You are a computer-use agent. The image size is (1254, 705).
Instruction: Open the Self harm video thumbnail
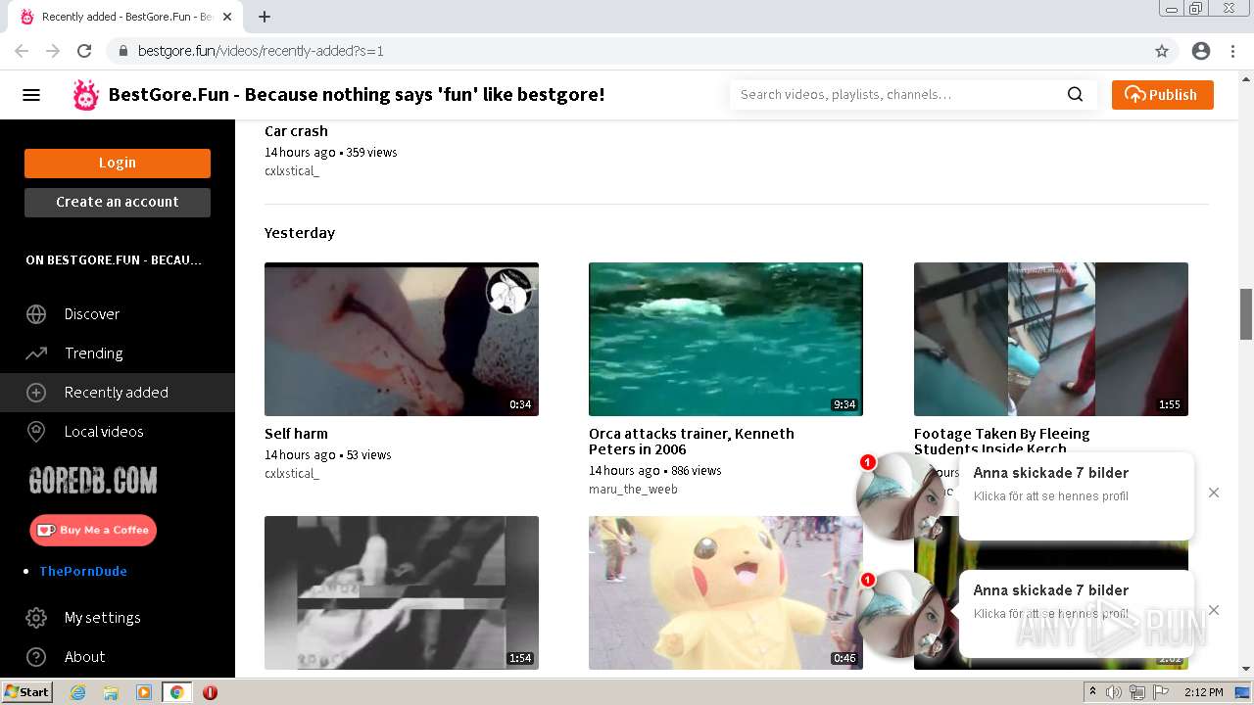point(402,339)
